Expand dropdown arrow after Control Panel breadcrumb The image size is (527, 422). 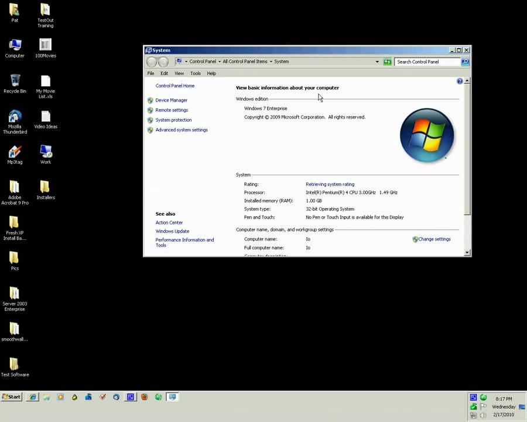click(220, 62)
